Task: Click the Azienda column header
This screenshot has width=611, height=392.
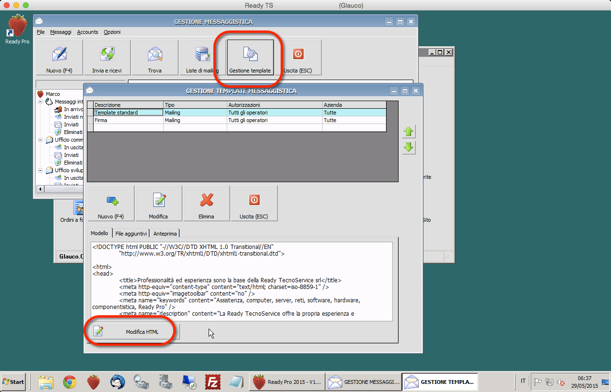Action: point(354,105)
